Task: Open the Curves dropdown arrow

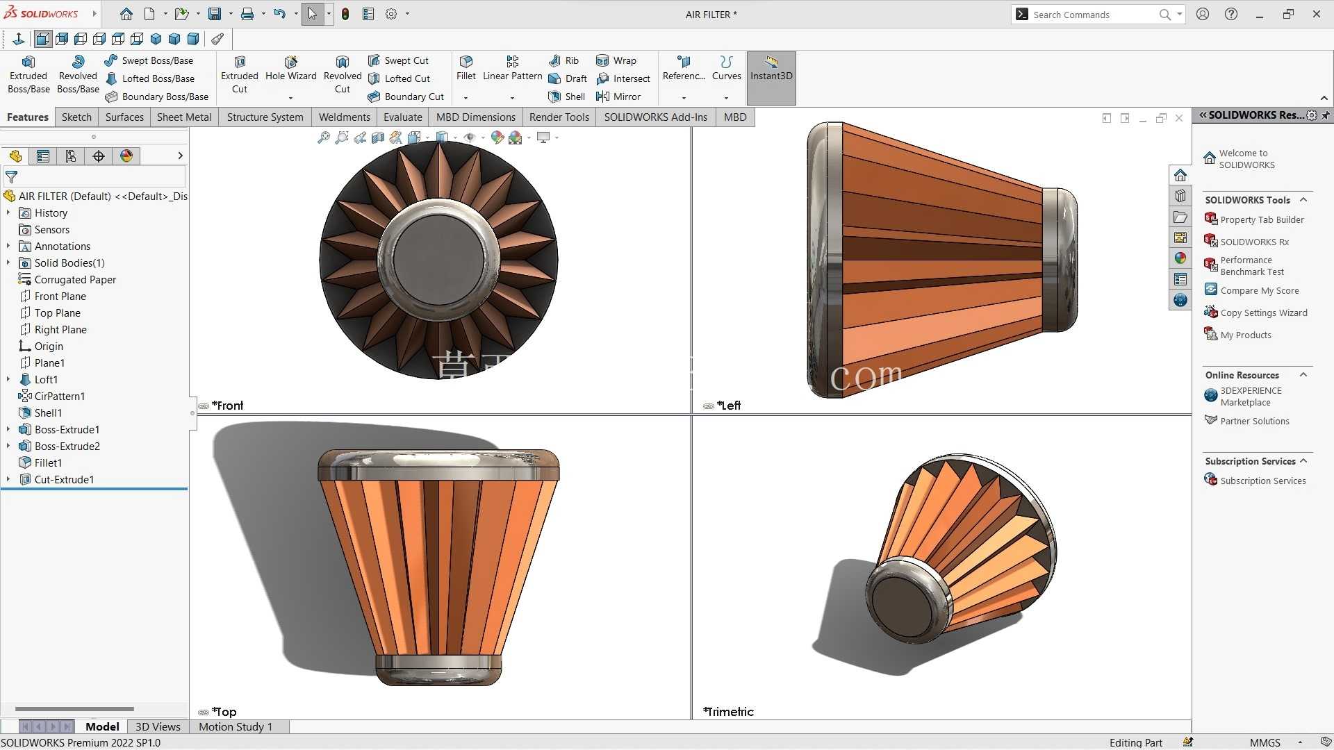Action: click(726, 98)
